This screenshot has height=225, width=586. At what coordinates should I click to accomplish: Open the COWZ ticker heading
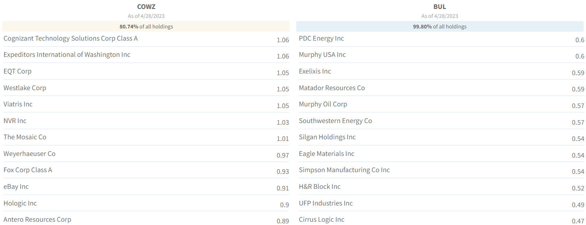[146, 6]
